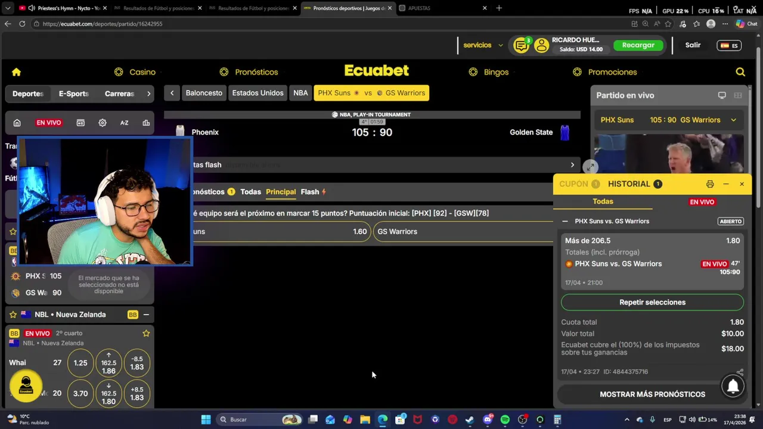Go to the Ecuabet home icon
The image size is (763, 429).
click(16, 72)
